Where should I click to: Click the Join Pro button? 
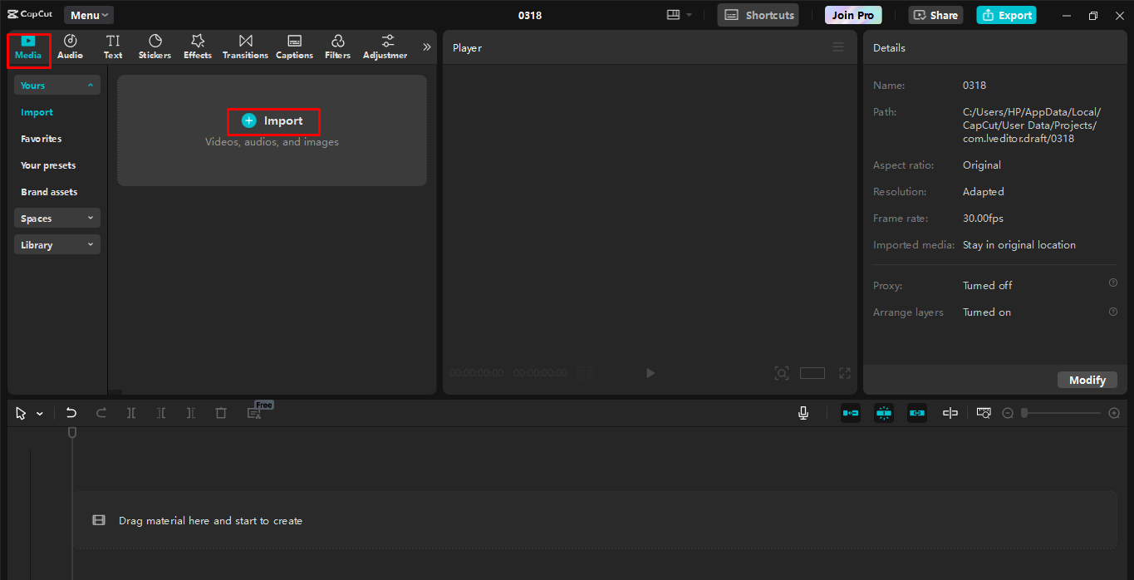pos(853,15)
